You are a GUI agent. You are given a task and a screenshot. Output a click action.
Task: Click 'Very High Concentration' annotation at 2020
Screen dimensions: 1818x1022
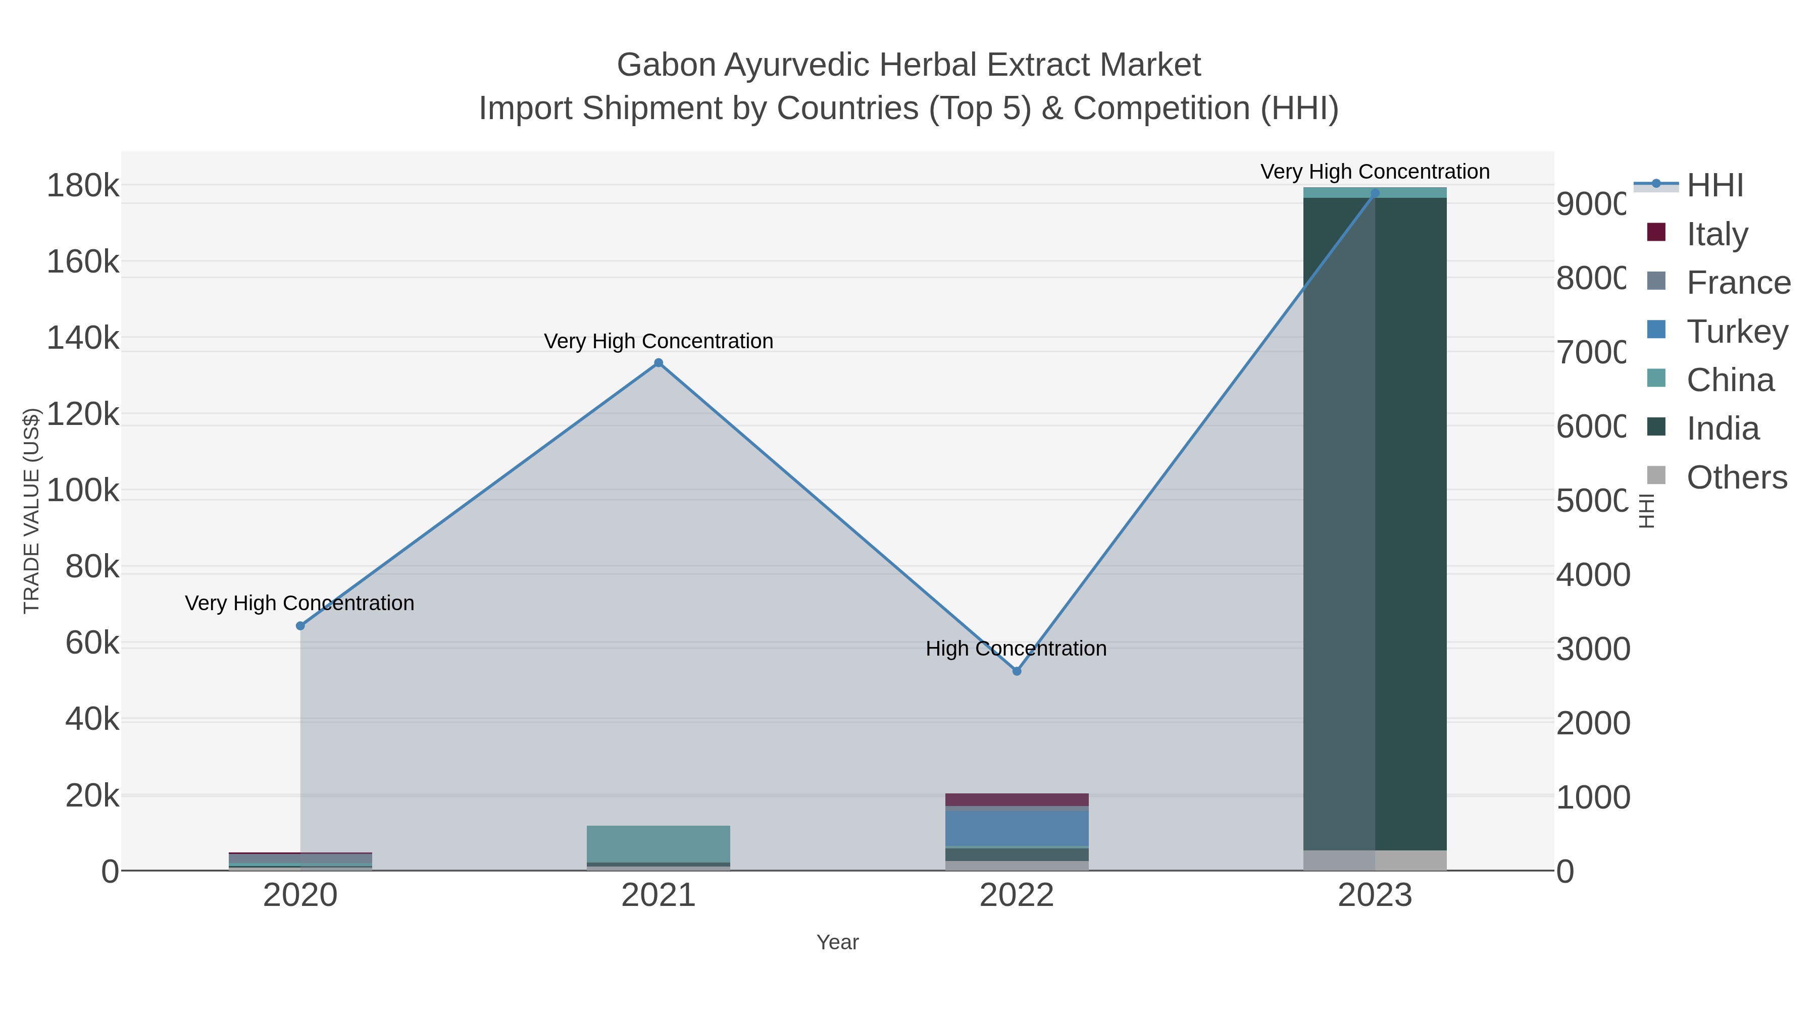click(x=300, y=604)
